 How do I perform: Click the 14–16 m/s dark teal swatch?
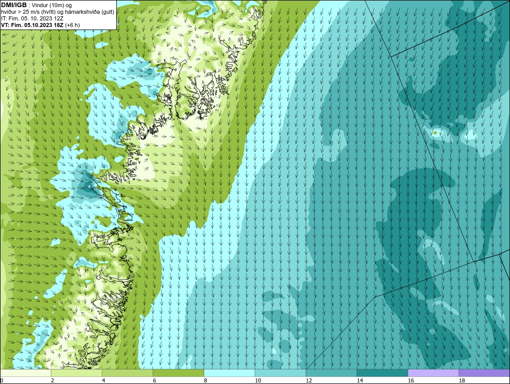click(382, 373)
